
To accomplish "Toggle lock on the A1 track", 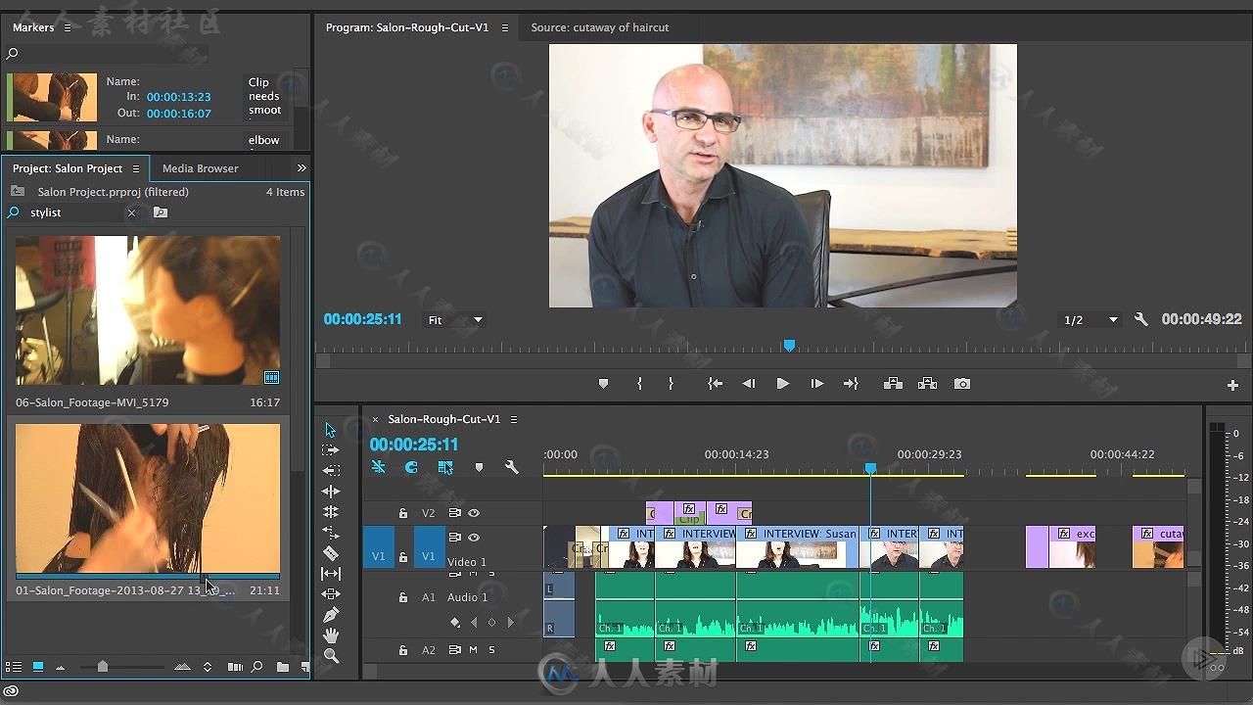I will pos(402,597).
